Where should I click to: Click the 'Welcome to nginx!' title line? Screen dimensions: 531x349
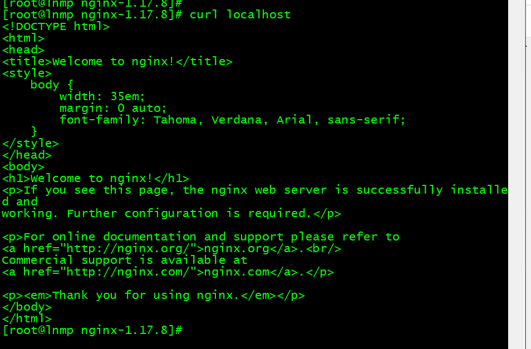(x=117, y=62)
